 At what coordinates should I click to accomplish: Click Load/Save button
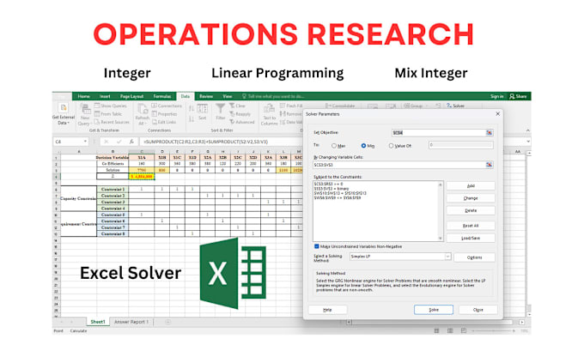tap(471, 238)
